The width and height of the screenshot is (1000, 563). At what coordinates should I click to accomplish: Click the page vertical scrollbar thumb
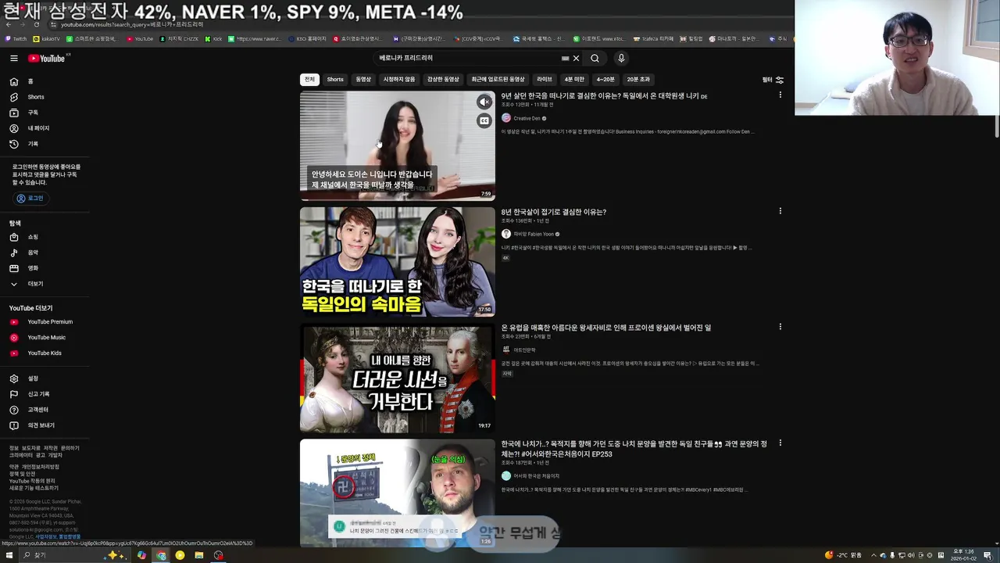click(996, 126)
